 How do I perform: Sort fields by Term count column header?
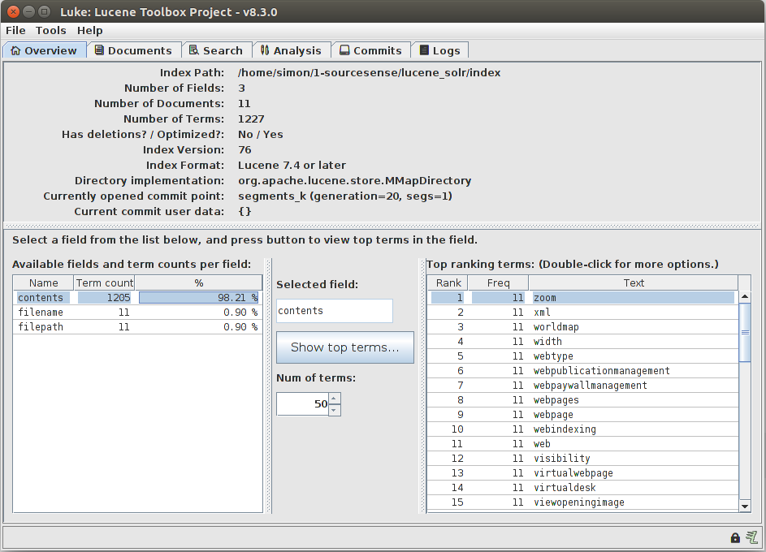[105, 282]
